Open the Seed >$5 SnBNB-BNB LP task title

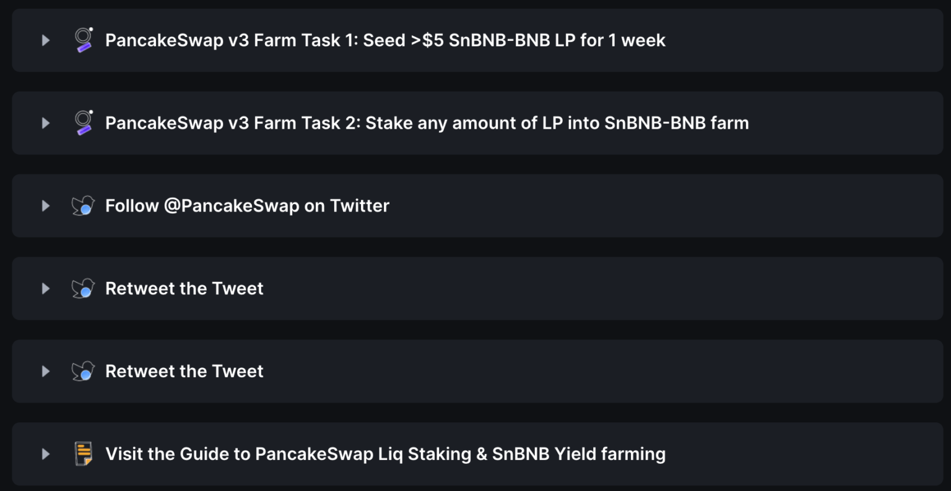pyautogui.click(x=385, y=40)
